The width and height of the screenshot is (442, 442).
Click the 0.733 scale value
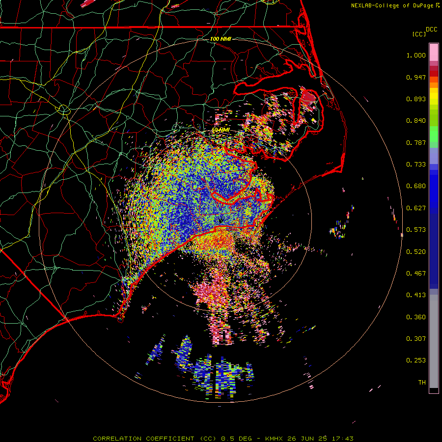[x=416, y=165]
